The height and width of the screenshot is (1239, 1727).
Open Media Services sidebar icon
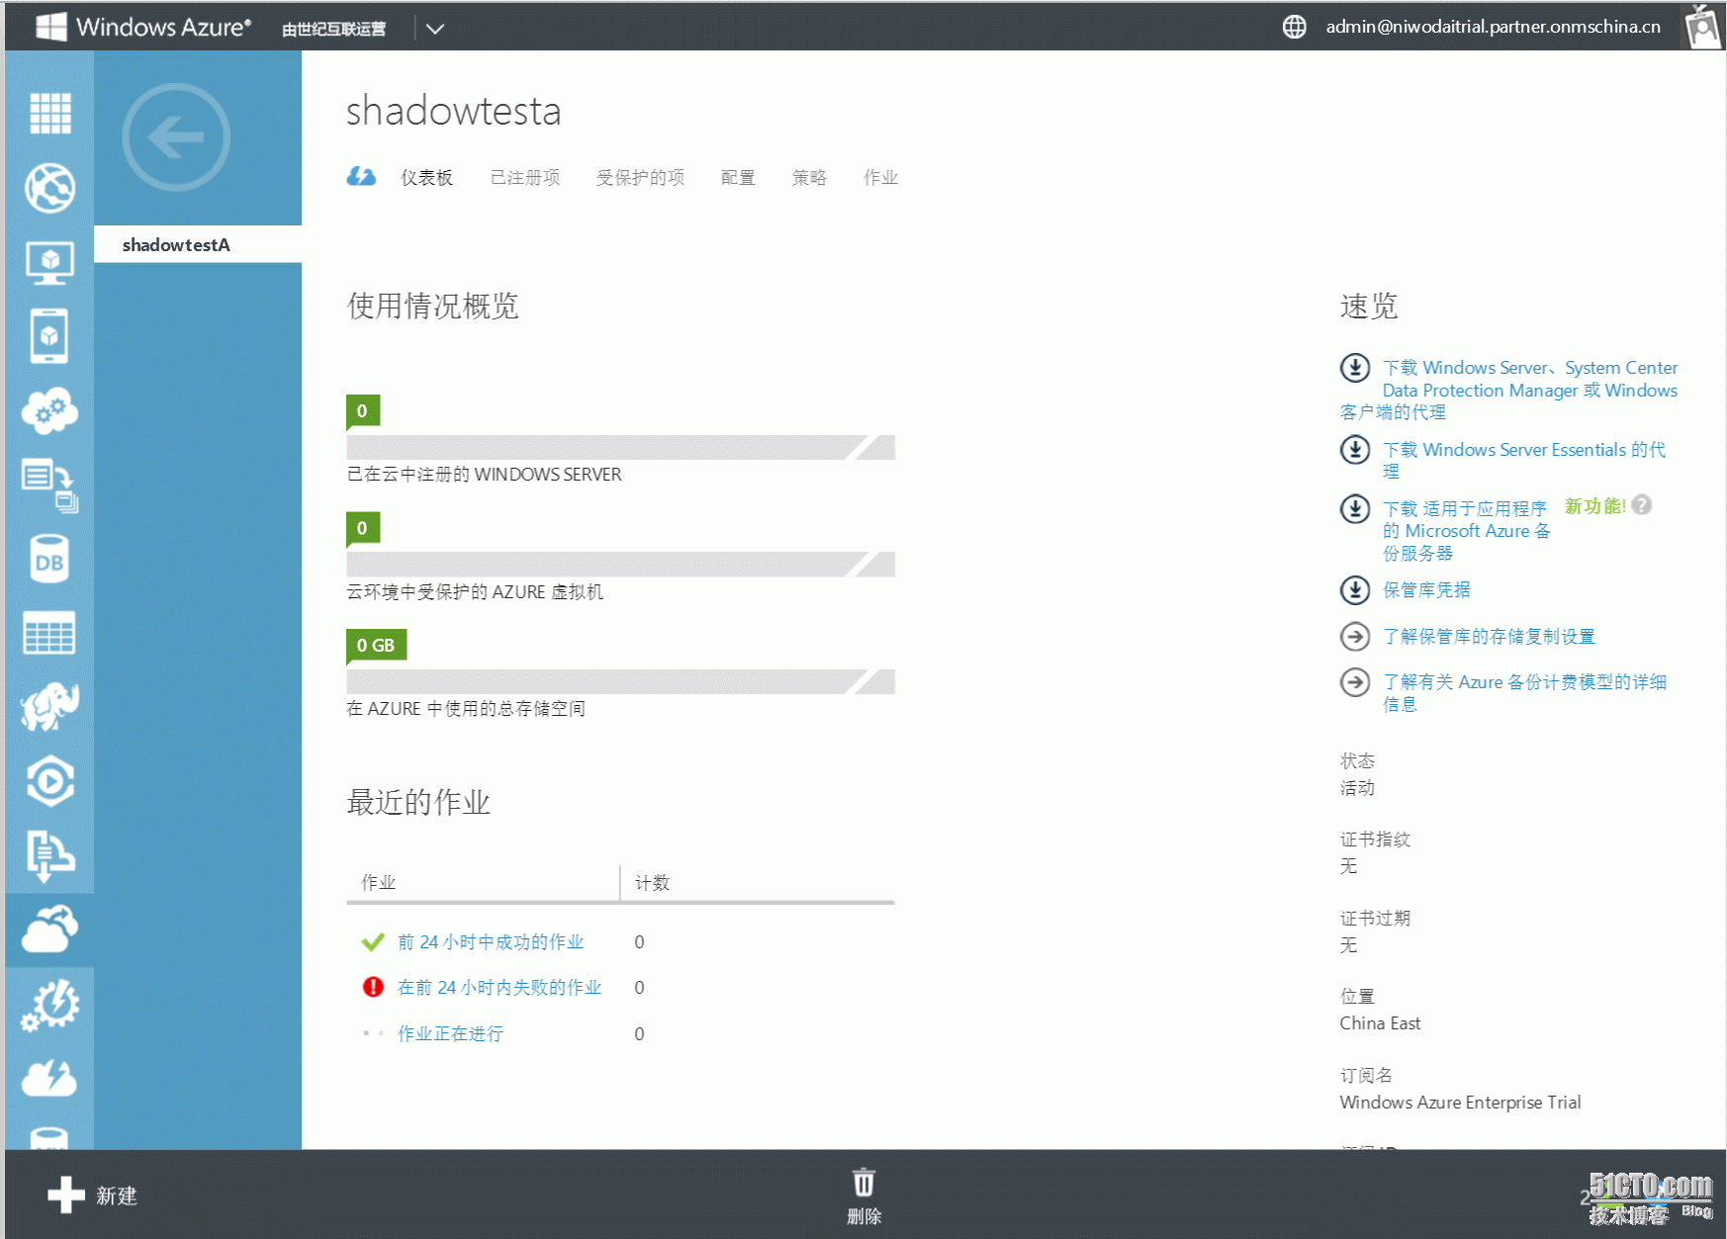click(49, 781)
